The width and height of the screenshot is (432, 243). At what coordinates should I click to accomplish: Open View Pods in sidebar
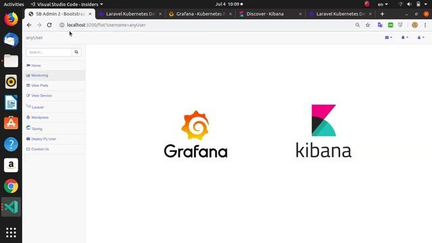pyautogui.click(x=54, y=86)
